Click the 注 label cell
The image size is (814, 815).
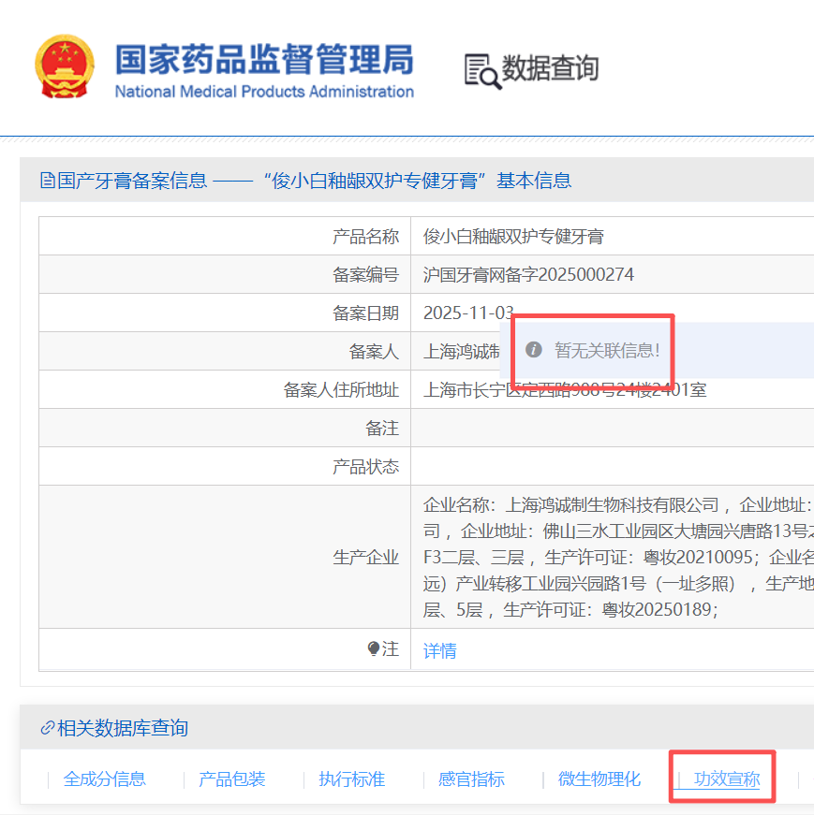(225, 649)
